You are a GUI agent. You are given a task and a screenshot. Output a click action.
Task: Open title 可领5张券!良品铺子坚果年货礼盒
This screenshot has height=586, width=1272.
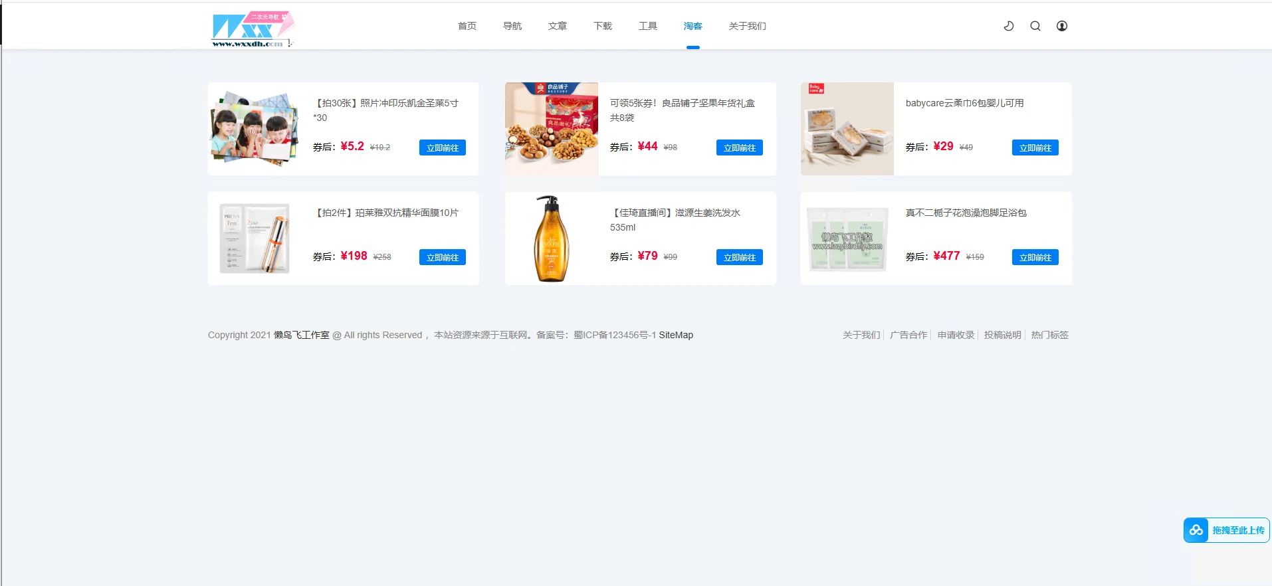tap(683, 110)
